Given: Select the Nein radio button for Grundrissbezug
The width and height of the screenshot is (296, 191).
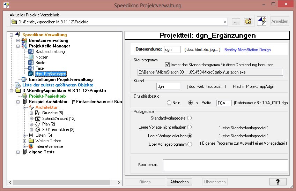Looking at the screenshot, I should [x=169, y=103].
